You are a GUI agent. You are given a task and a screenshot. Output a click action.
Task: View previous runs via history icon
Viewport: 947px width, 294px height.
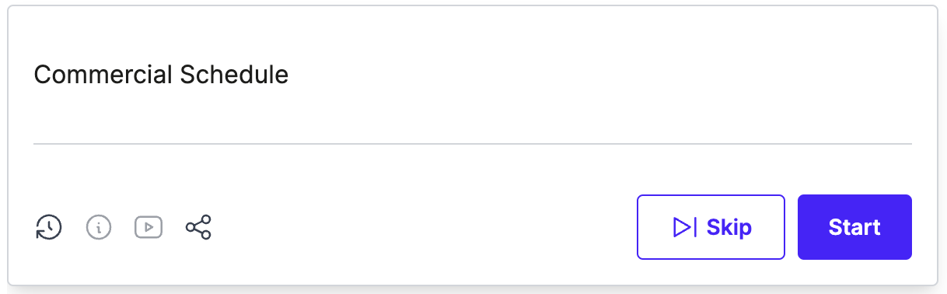(x=49, y=227)
